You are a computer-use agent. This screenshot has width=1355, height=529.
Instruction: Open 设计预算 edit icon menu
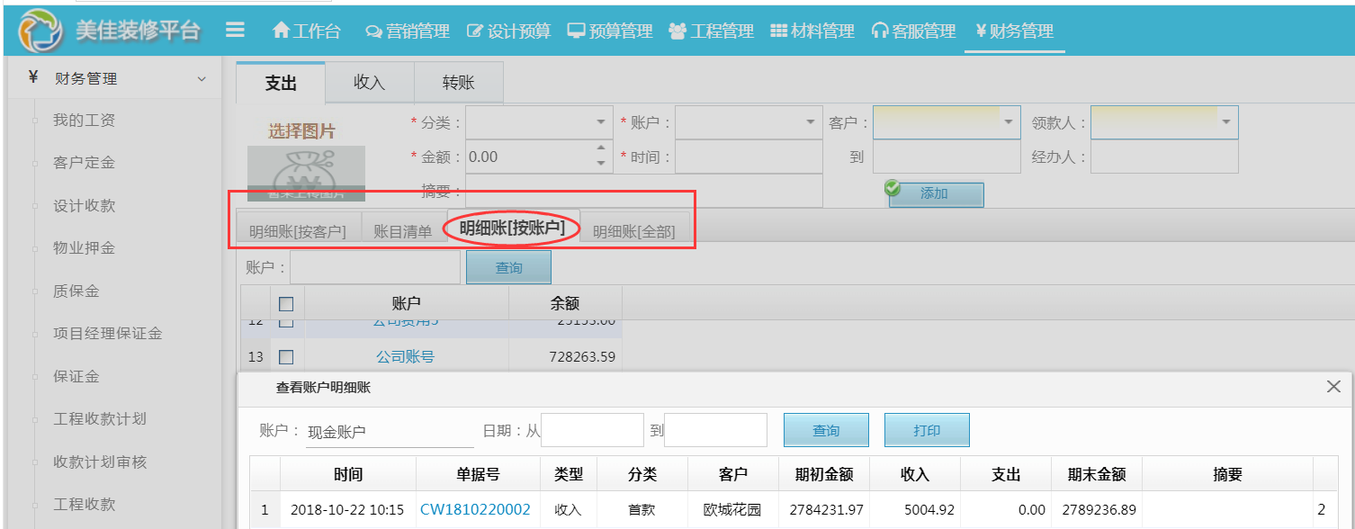(475, 31)
